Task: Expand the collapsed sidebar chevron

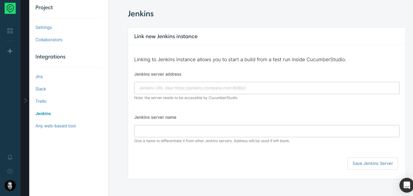Action: [26, 100]
